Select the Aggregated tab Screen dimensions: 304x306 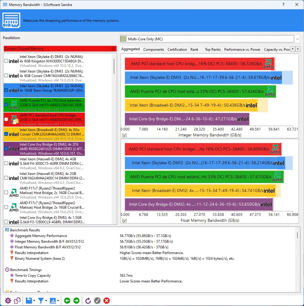pyautogui.click(x=131, y=49)
